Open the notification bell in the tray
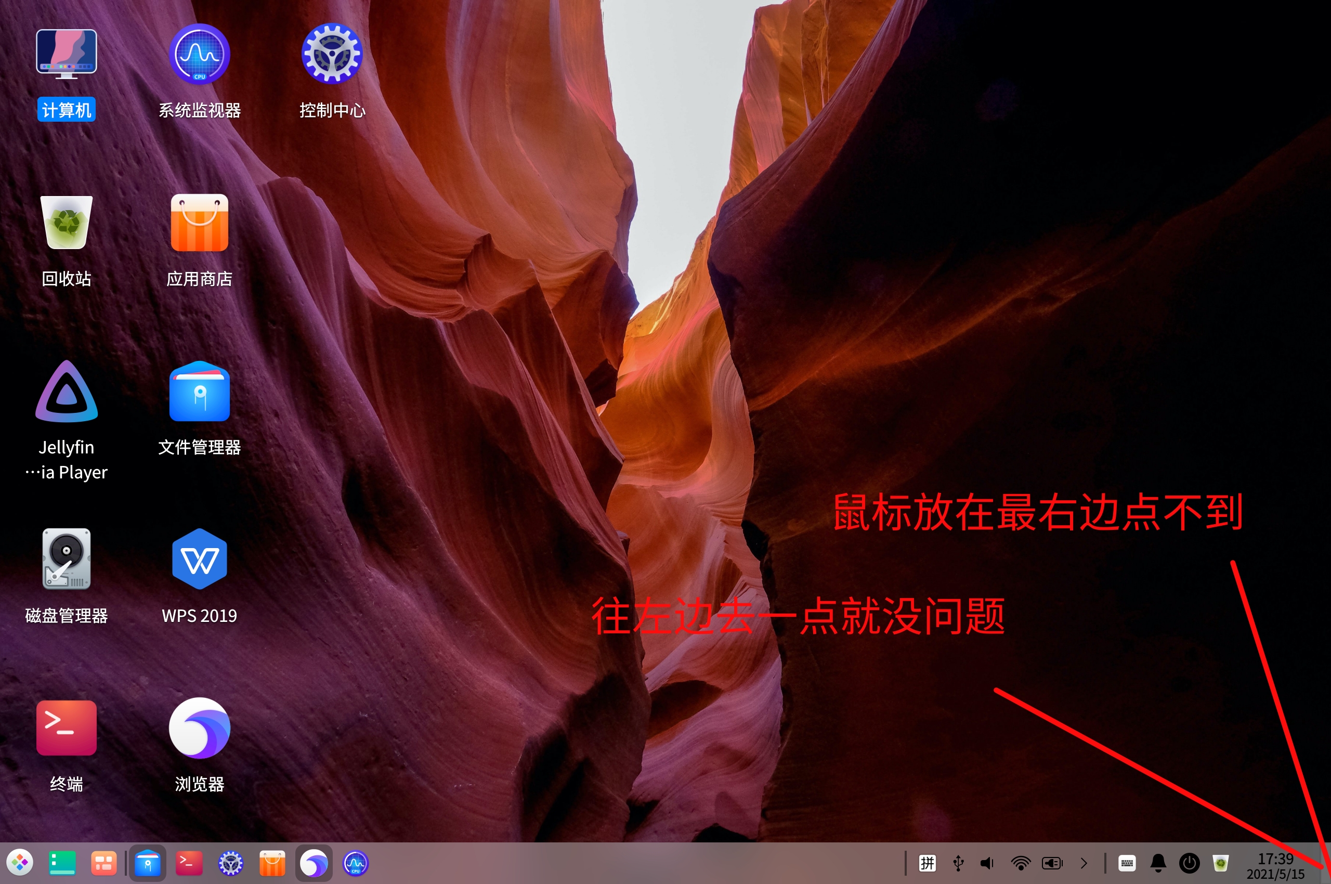The width and height of the screenshot is (1331, 884). (x=1158, y=863)
